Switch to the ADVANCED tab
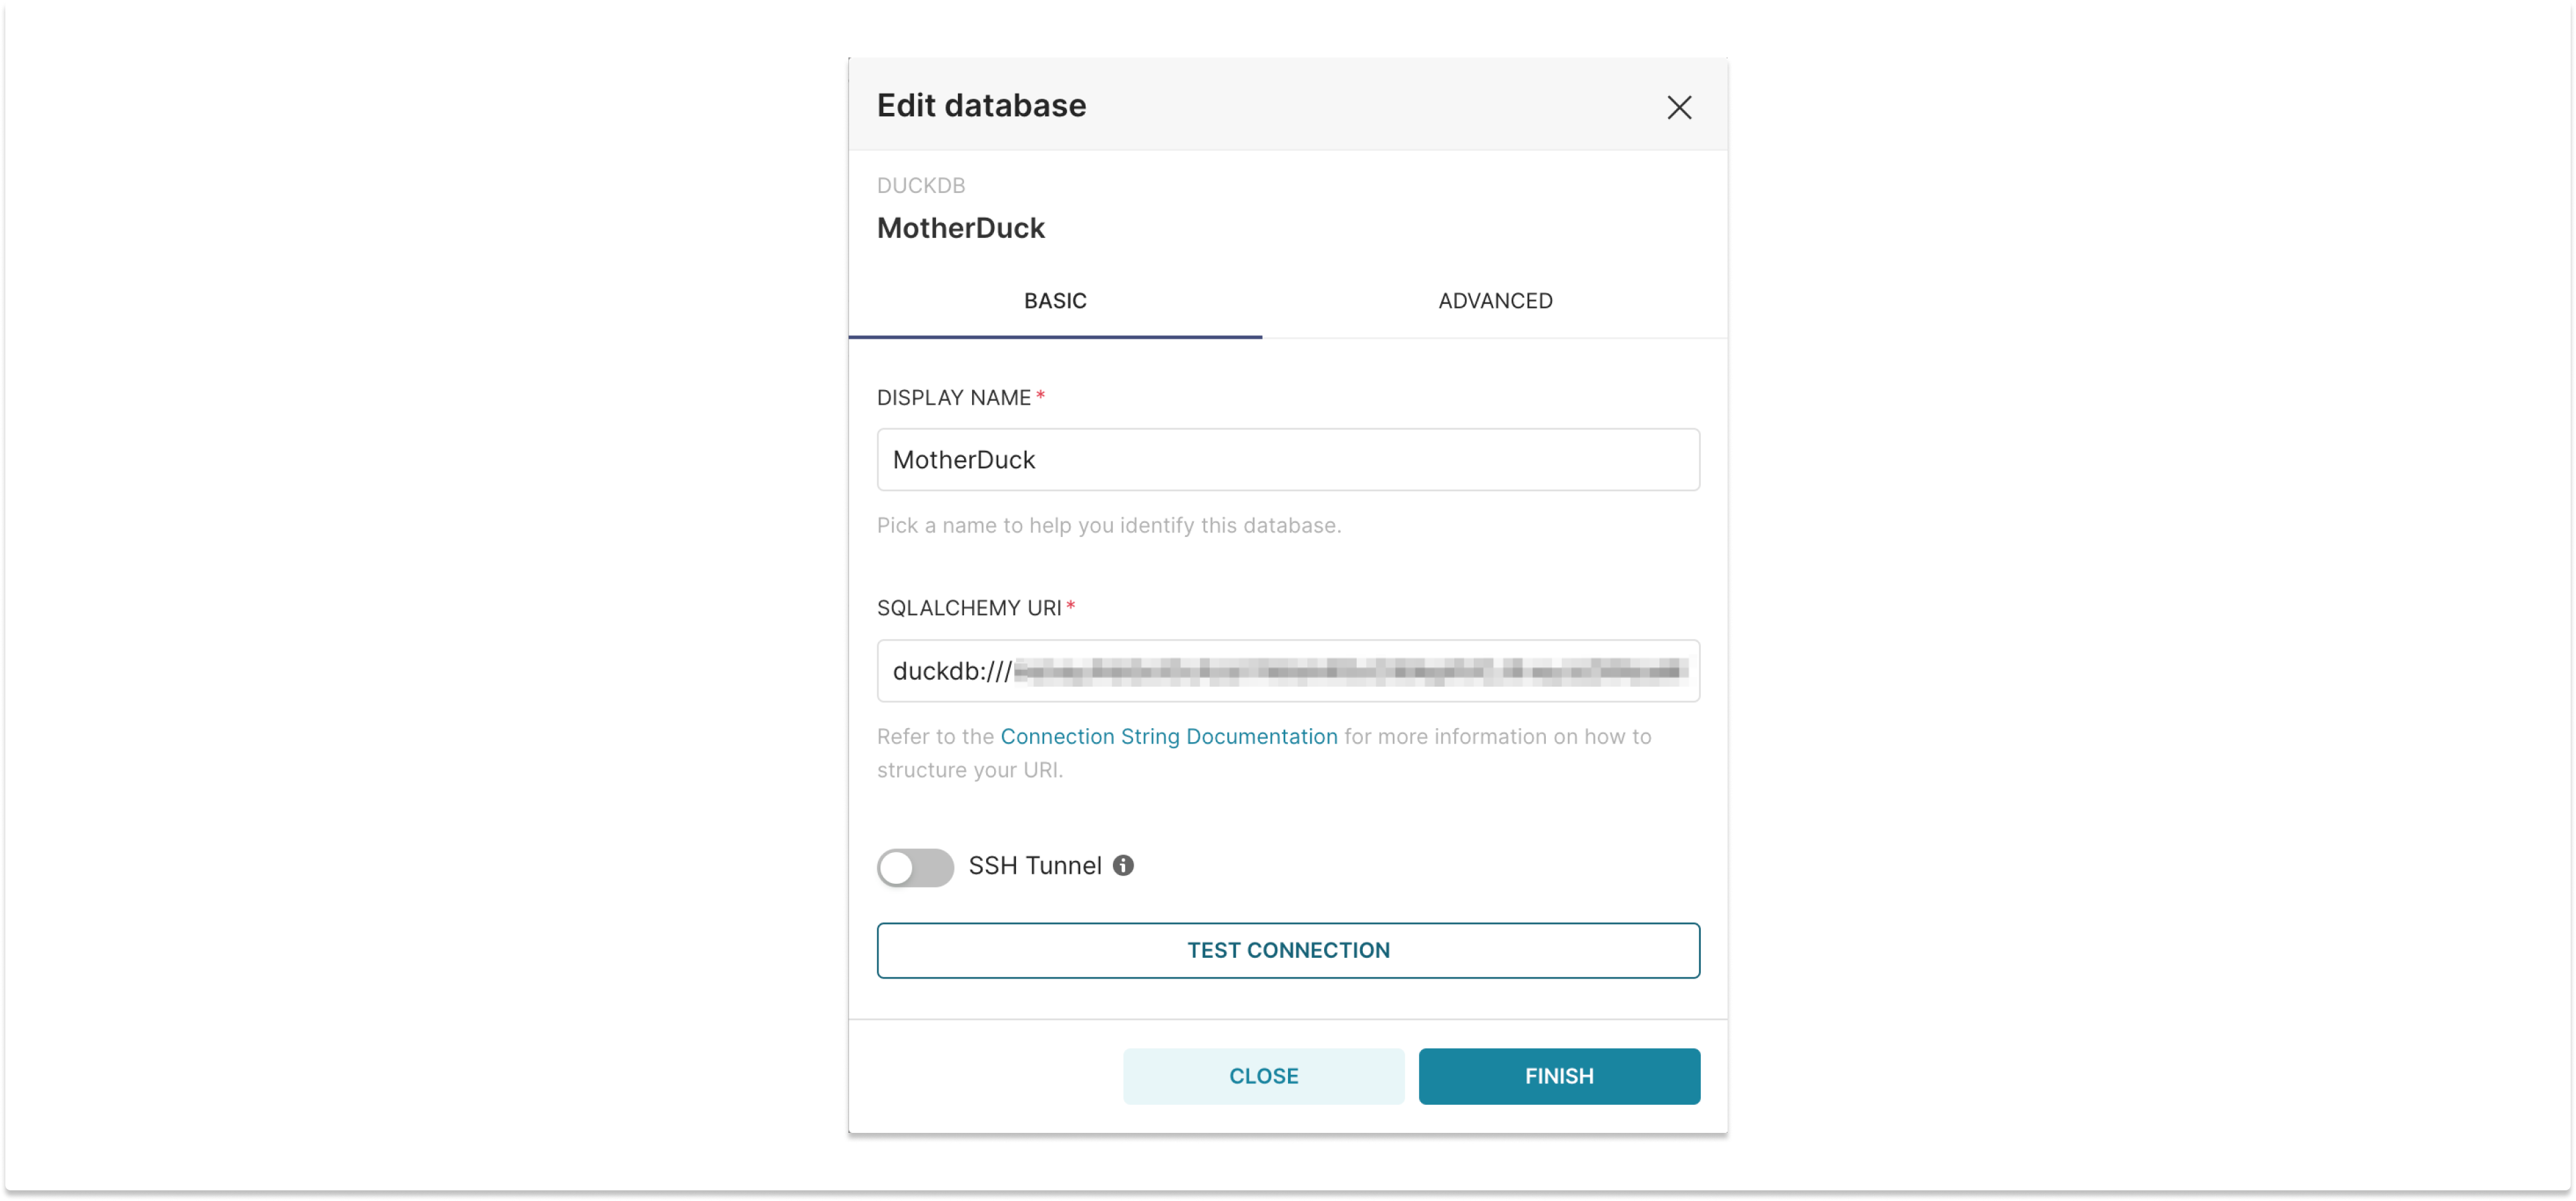 (1495, 301)
